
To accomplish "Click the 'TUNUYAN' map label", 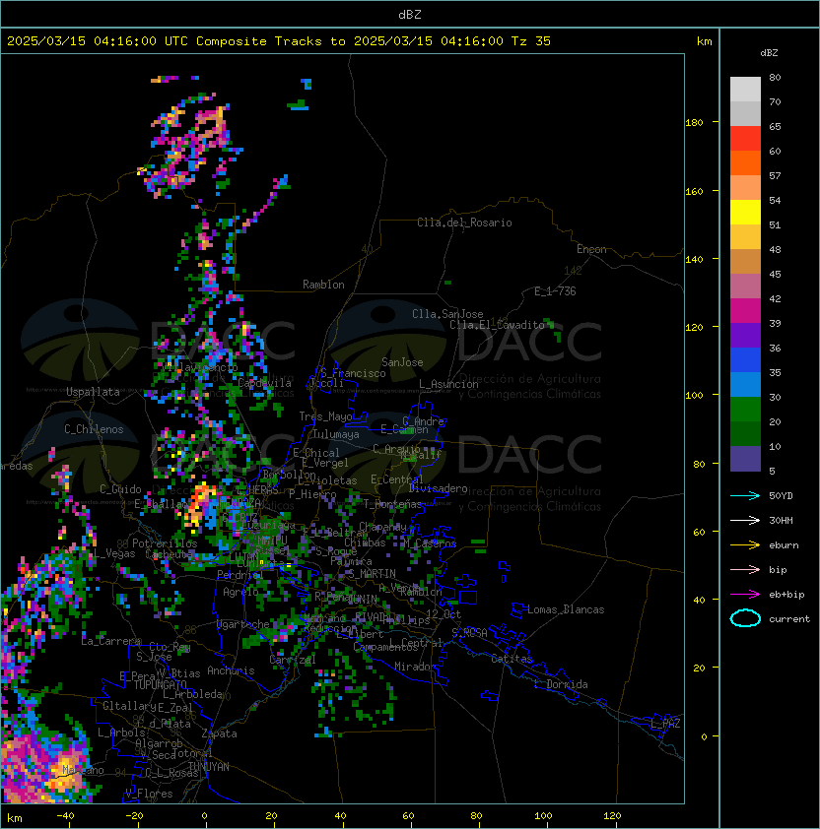I will pyautogui.click(x=209, y=767).
